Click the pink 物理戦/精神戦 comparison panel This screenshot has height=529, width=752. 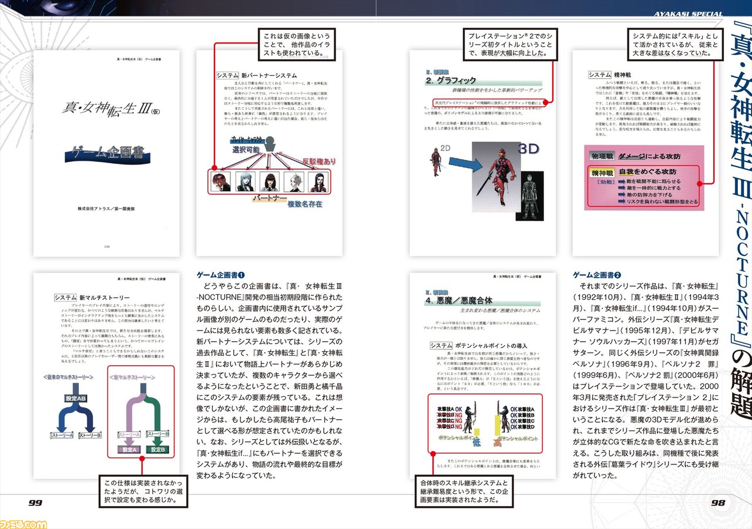click(645, 178)
